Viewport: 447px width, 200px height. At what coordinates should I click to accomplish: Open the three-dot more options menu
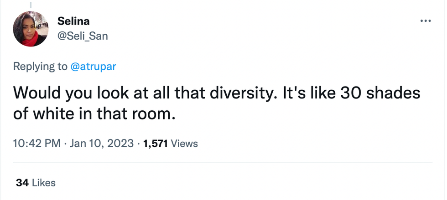425,21
